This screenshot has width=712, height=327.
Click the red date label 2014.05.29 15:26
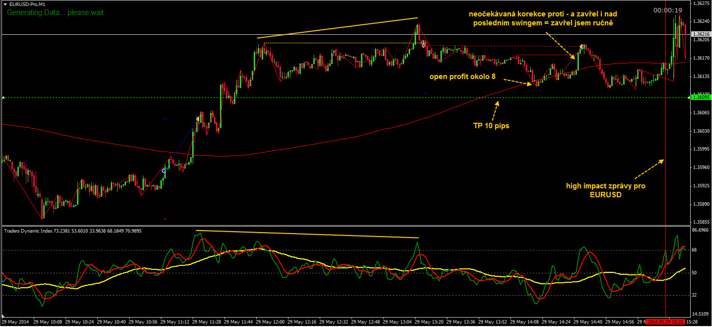666,322
